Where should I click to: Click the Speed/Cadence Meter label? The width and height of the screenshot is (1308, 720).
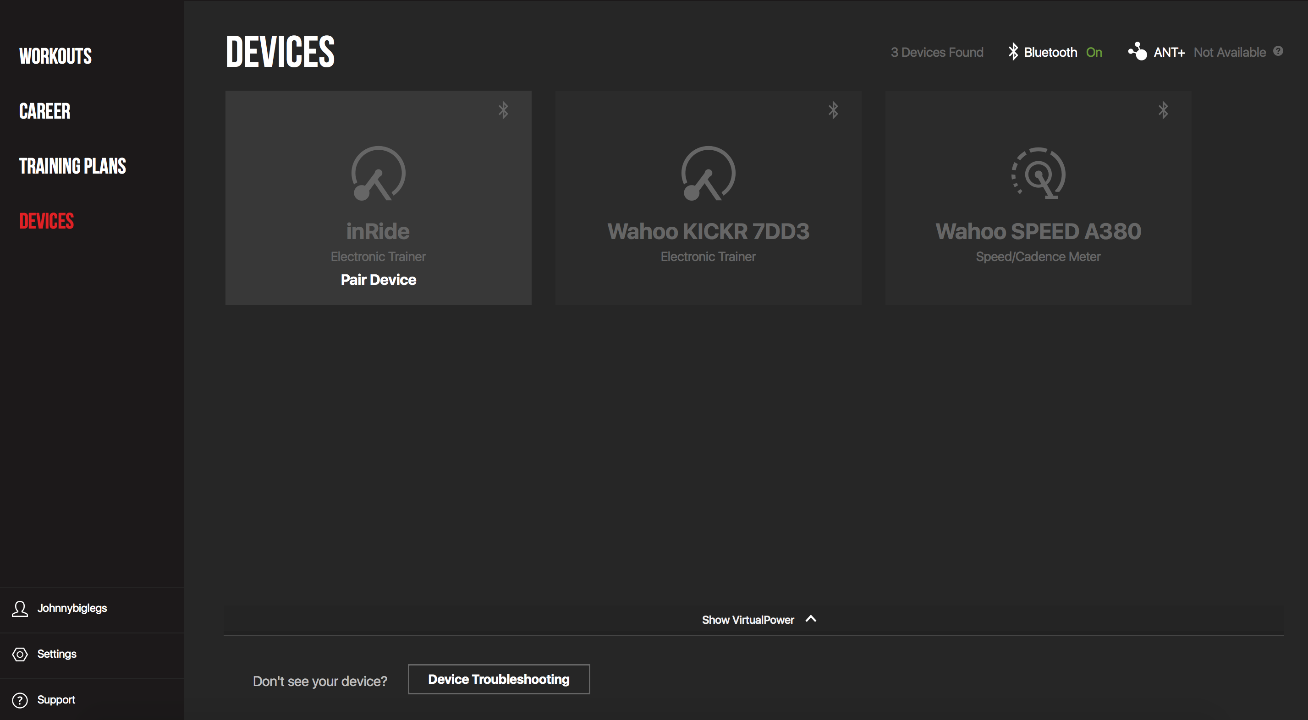tap(1039, 257)
